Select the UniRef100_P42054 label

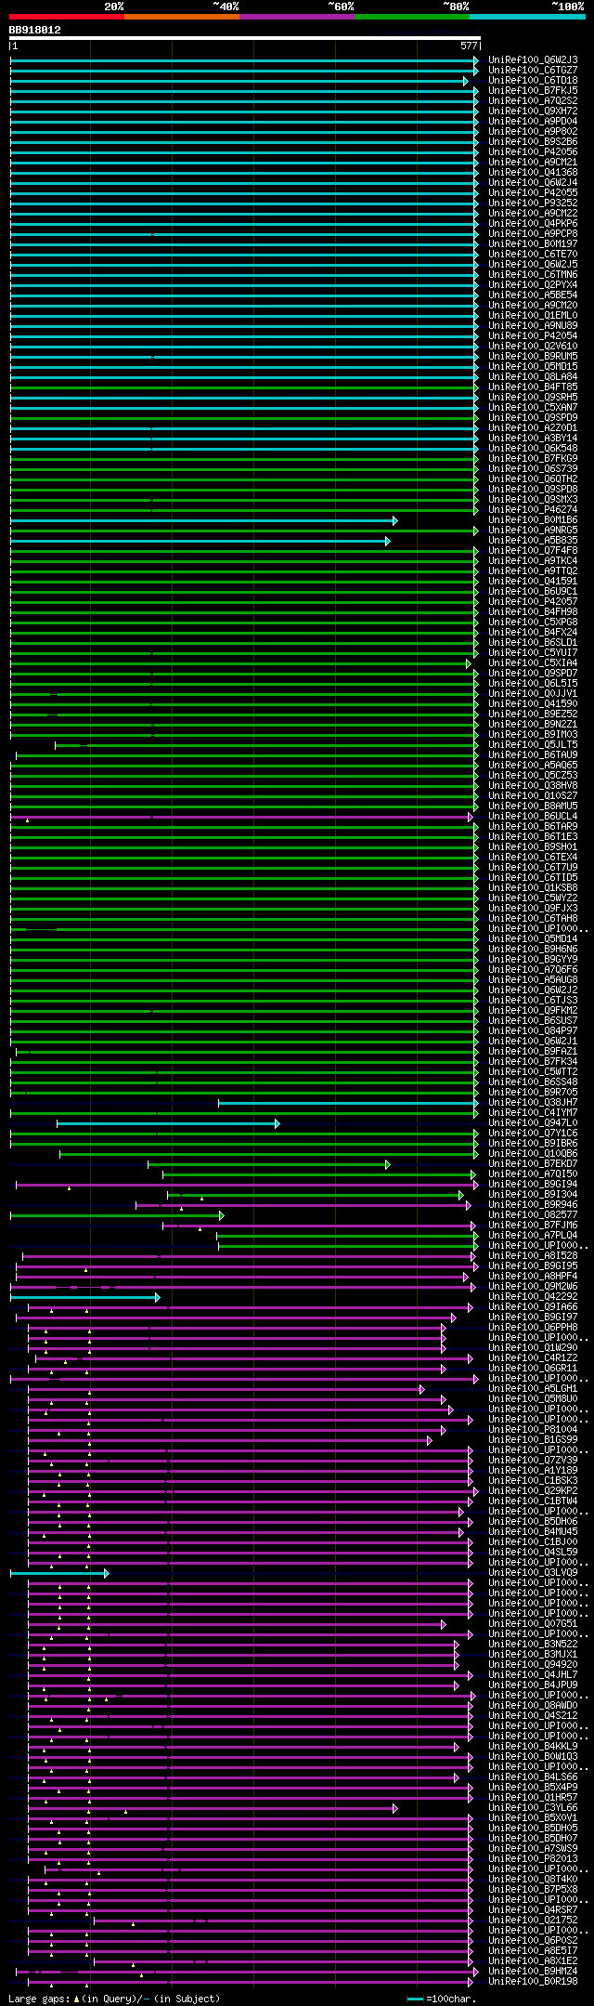(x=533, y=335)
